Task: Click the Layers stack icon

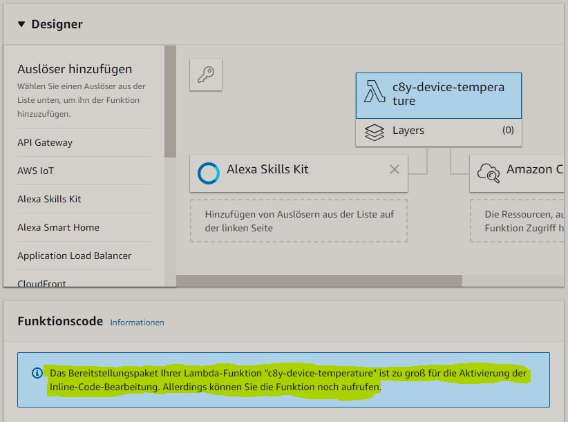Action: 374,131
